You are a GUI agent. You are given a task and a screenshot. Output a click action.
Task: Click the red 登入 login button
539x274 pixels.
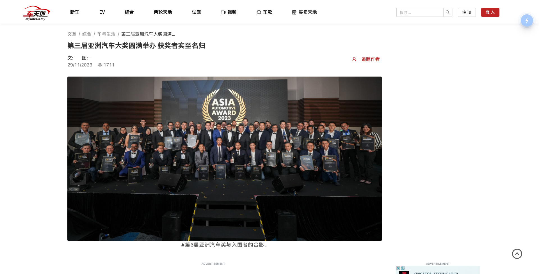click(490, 12)
